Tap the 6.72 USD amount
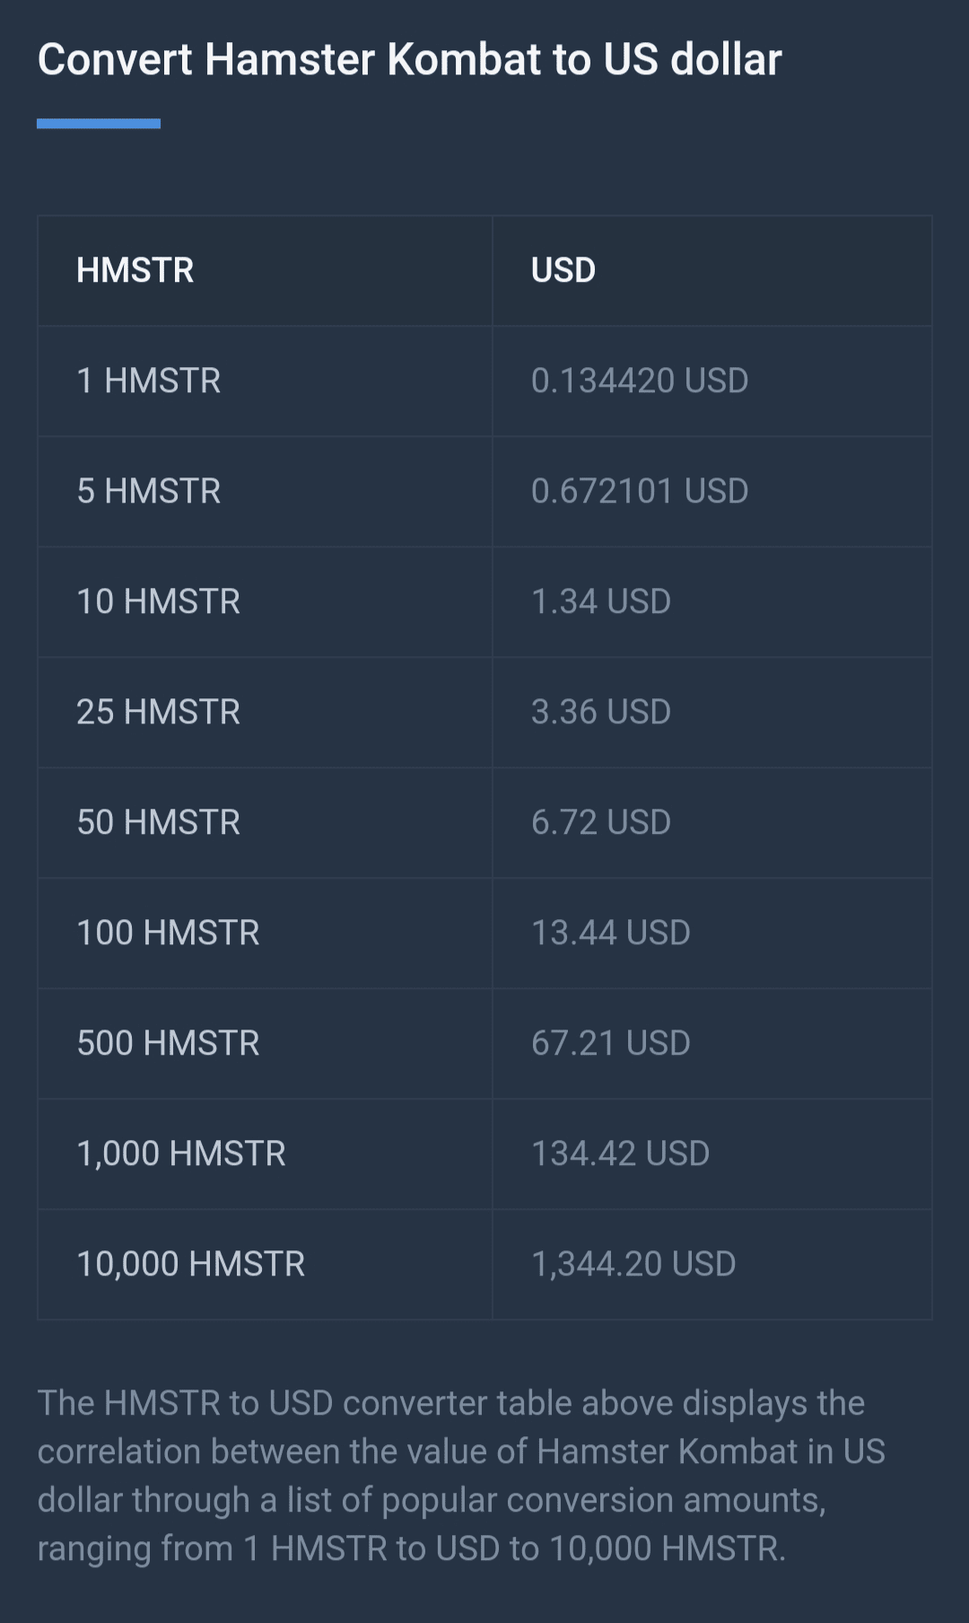This screenshot has width=969, height=1623. tap(601, 822)
